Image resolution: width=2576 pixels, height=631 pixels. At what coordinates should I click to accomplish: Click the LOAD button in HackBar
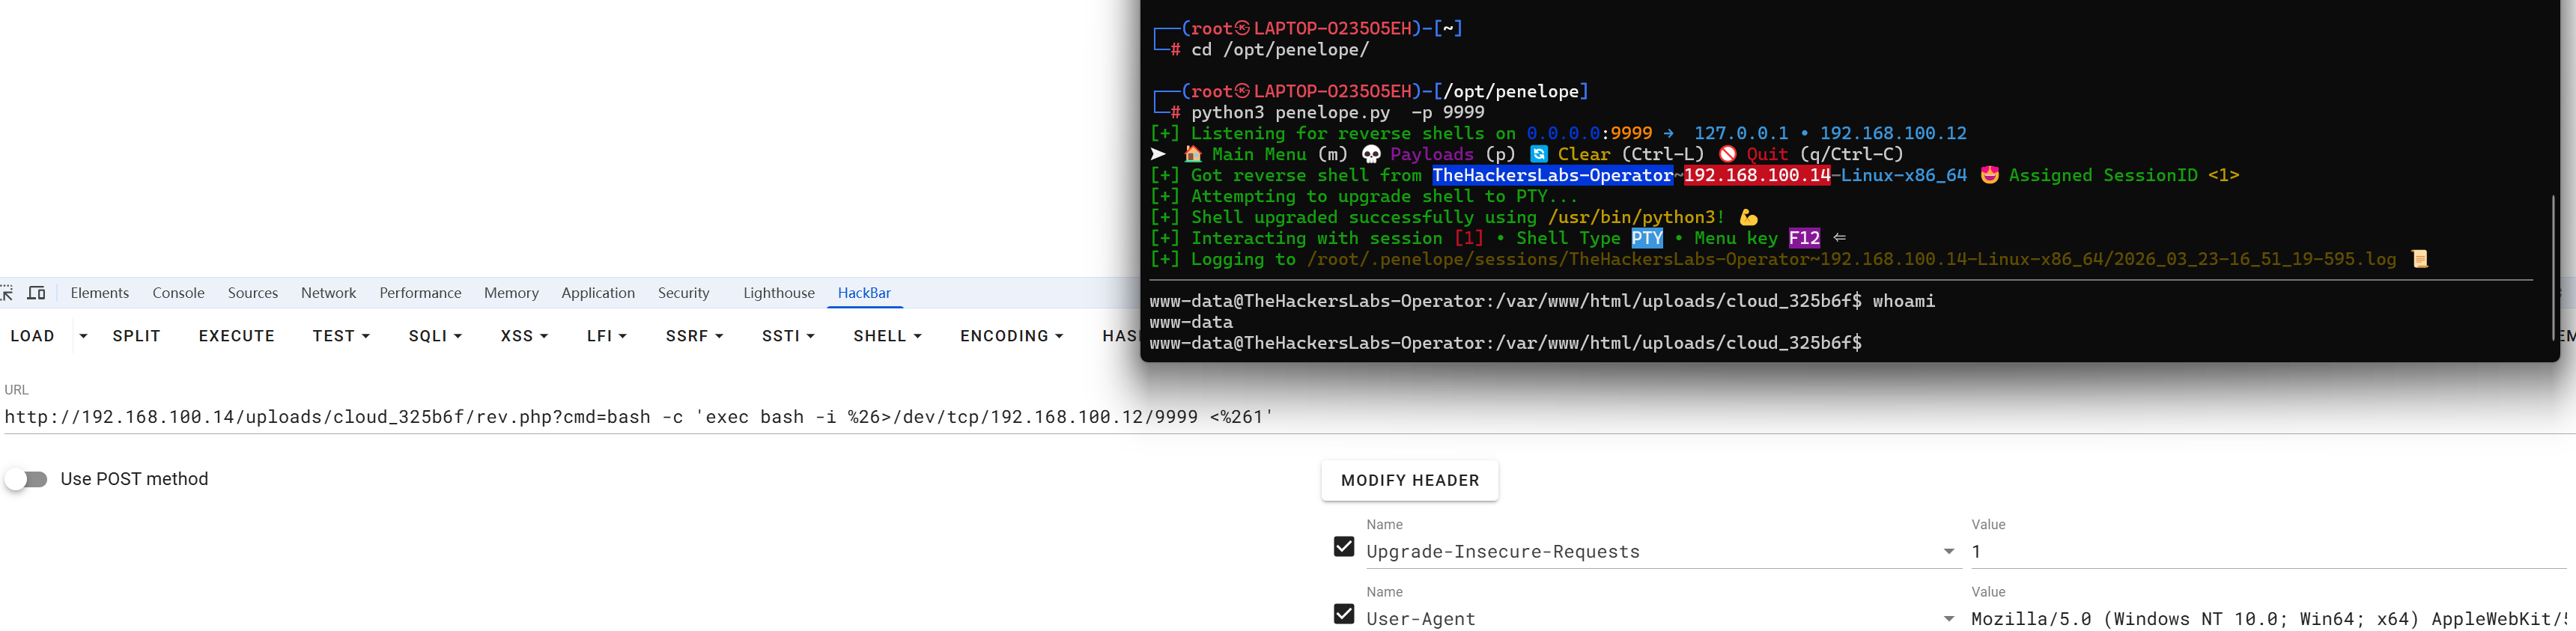pyautogui.click(x=33, y=336)
